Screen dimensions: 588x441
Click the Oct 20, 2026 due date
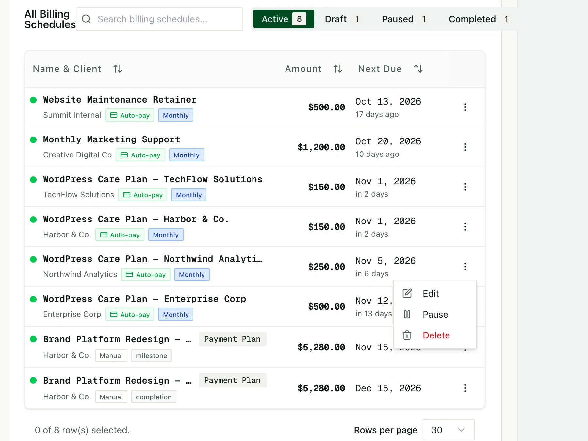(388, 141)
